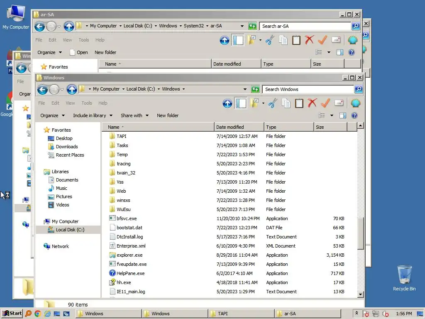The width and height of the screenshot is (425, 319).
Task: Expand arrow after Local Disk (C:) in Windows breadcrumb
Action: (x=159, y=89)
